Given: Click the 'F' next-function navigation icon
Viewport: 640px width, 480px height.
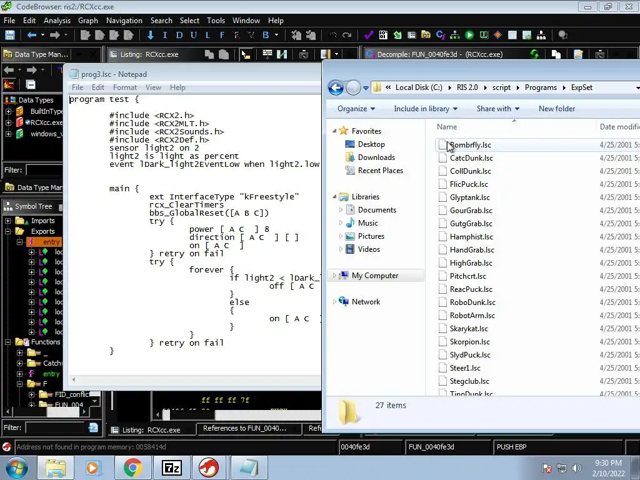Looking at the screenshot, I should [222, 35].
